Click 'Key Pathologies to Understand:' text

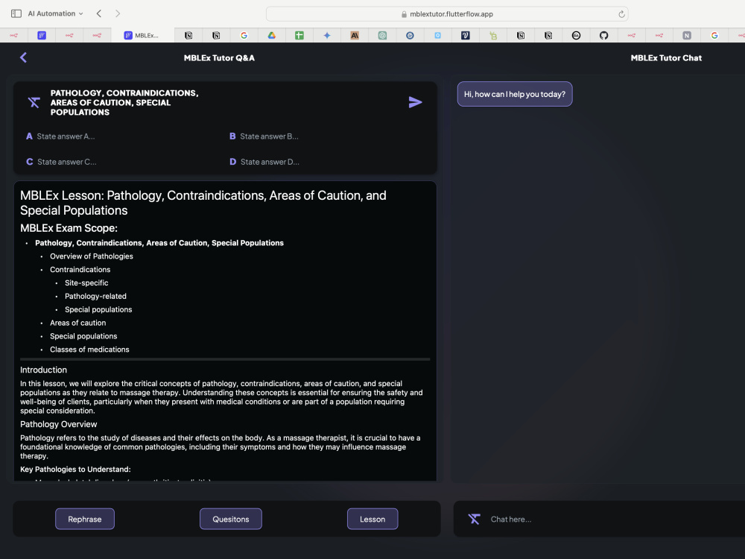point(75,469)
